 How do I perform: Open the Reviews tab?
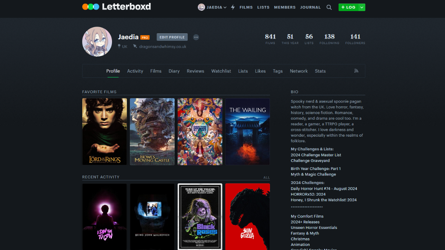point(195,71)
